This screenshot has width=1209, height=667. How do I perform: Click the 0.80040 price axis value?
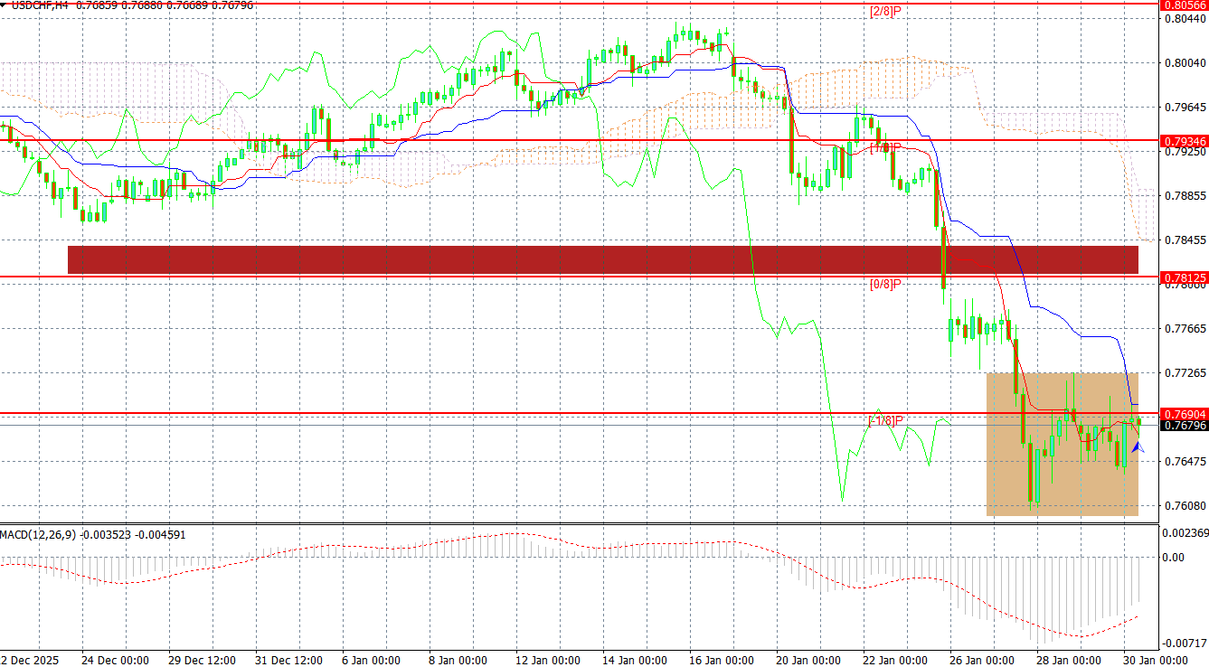click(1185, 62)
